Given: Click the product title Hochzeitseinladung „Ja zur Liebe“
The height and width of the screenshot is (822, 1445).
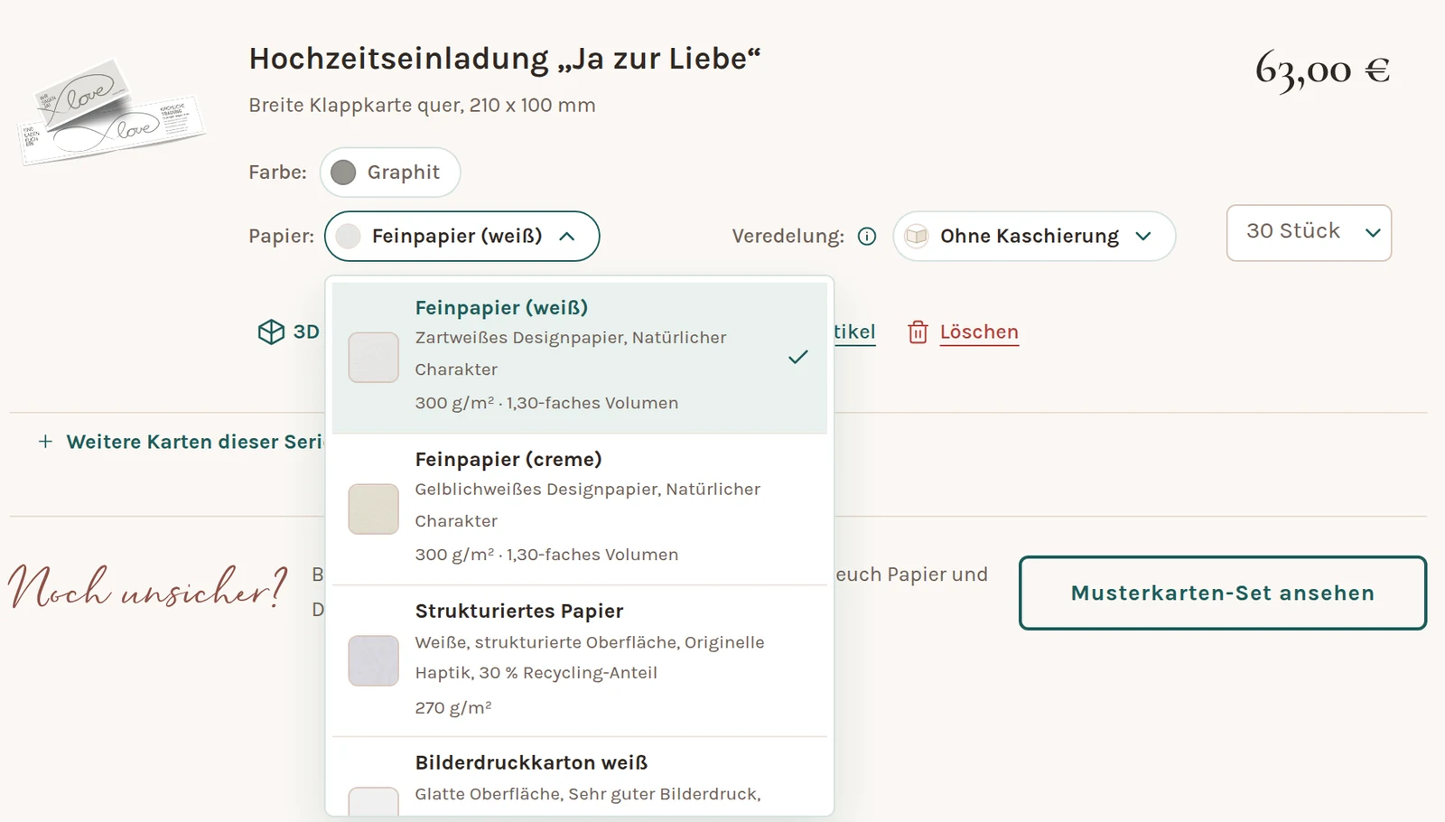Looking at the screenshot, I should [x=505, y=59].
